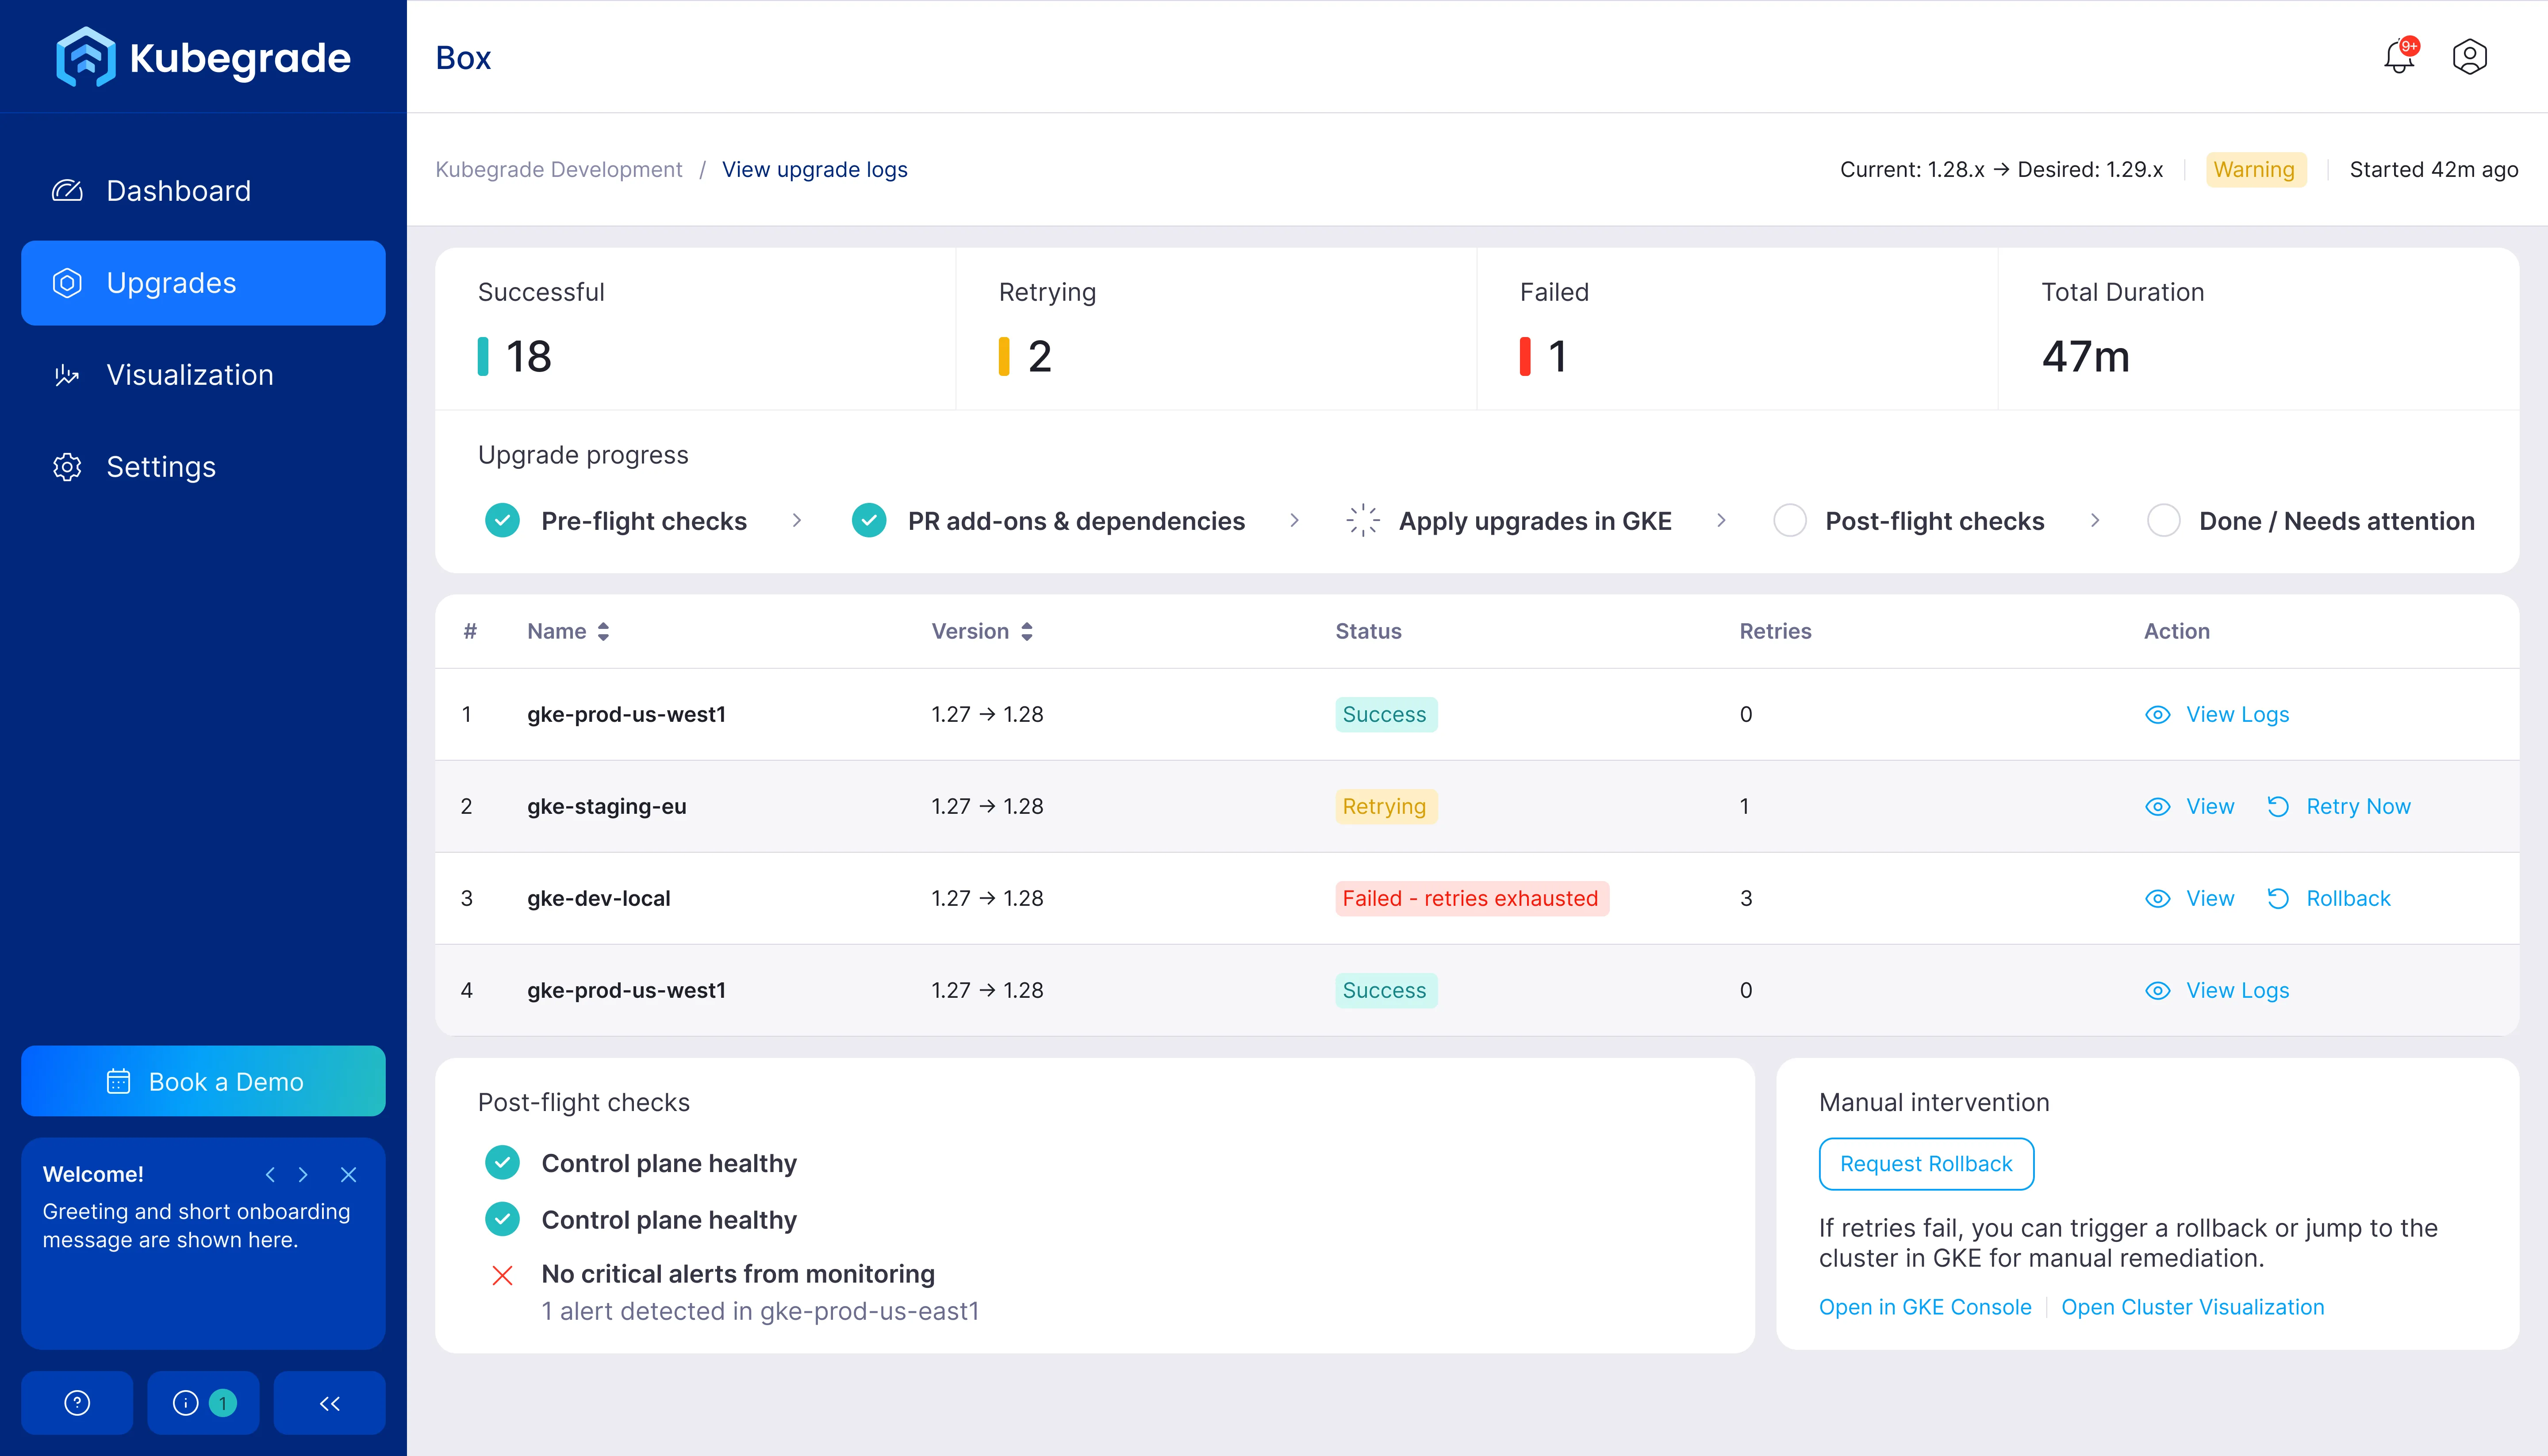Open notifications bell icon
Image resolution: width=2548 pixels, height=1456 pixels.
(2399, 57)
